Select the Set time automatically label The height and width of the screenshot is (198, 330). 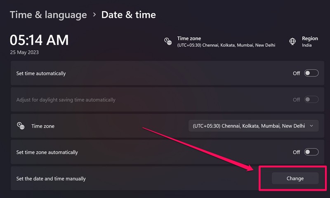coord(41,73)
